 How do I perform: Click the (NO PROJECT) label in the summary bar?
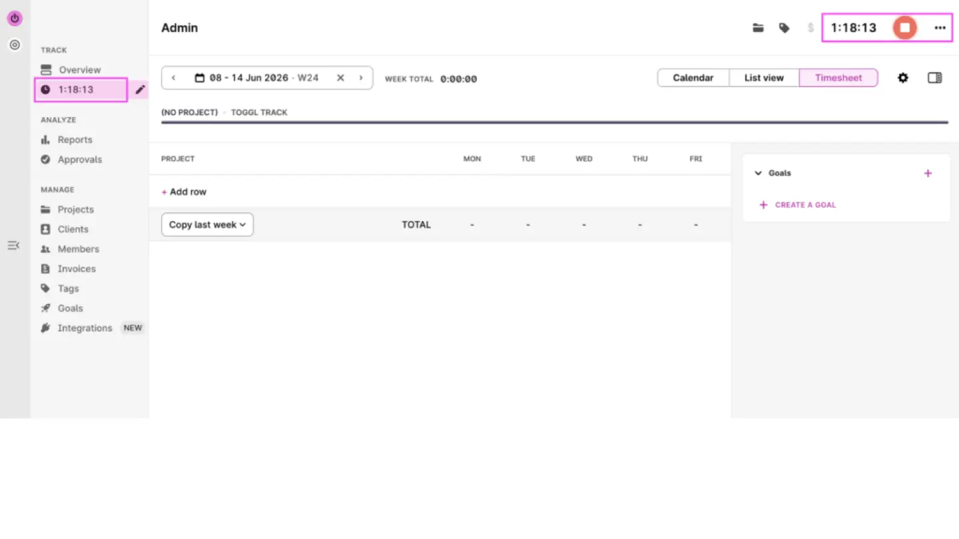click(190, 112)
